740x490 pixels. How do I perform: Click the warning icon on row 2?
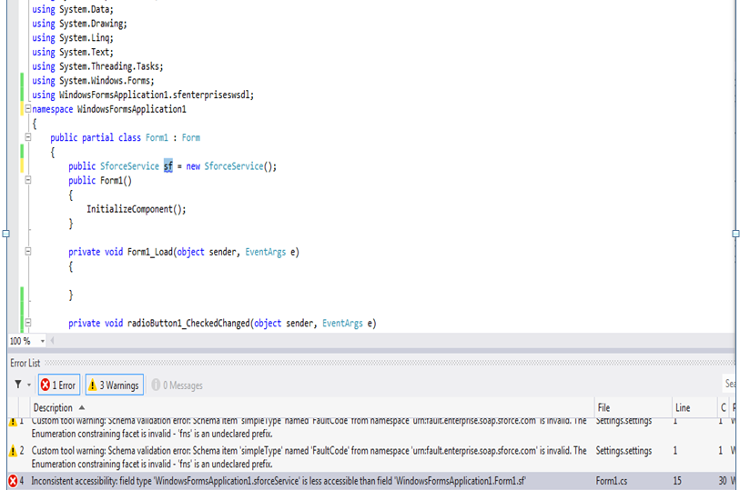coord(14,451)
